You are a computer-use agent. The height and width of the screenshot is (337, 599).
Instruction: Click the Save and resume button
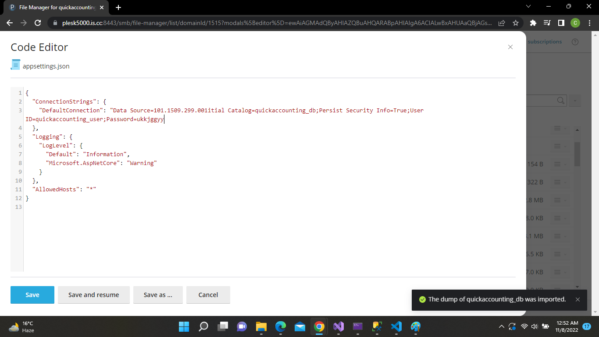tap(93, 295)
